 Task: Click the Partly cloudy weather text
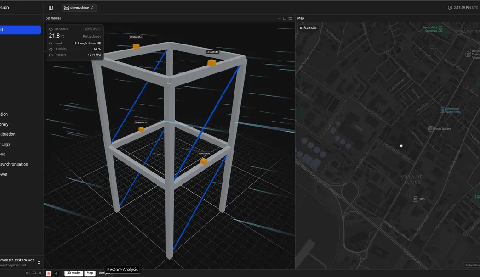(x=92, y=36)
